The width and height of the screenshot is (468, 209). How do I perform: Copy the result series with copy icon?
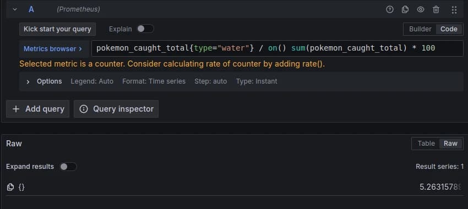10,187
